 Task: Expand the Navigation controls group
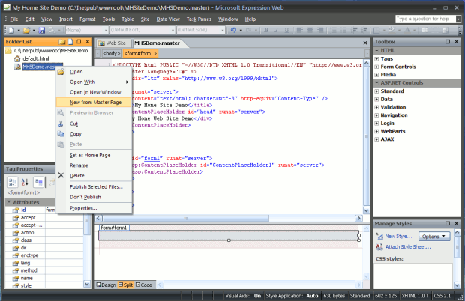point(376,115)
